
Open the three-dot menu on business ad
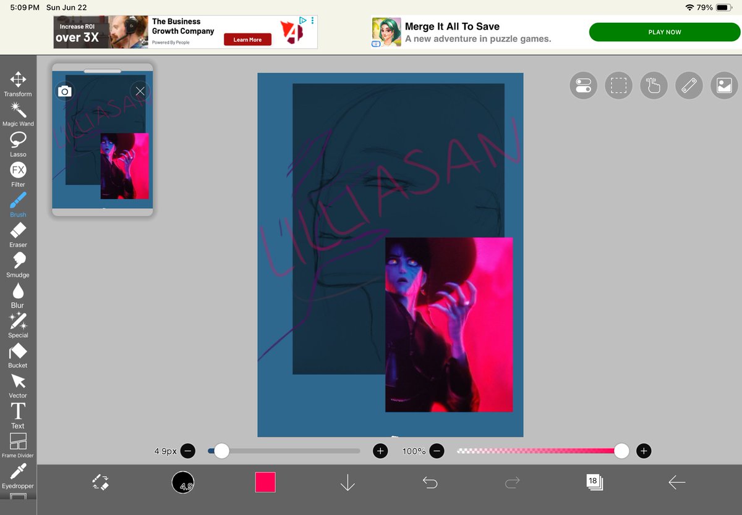(313, 20)
